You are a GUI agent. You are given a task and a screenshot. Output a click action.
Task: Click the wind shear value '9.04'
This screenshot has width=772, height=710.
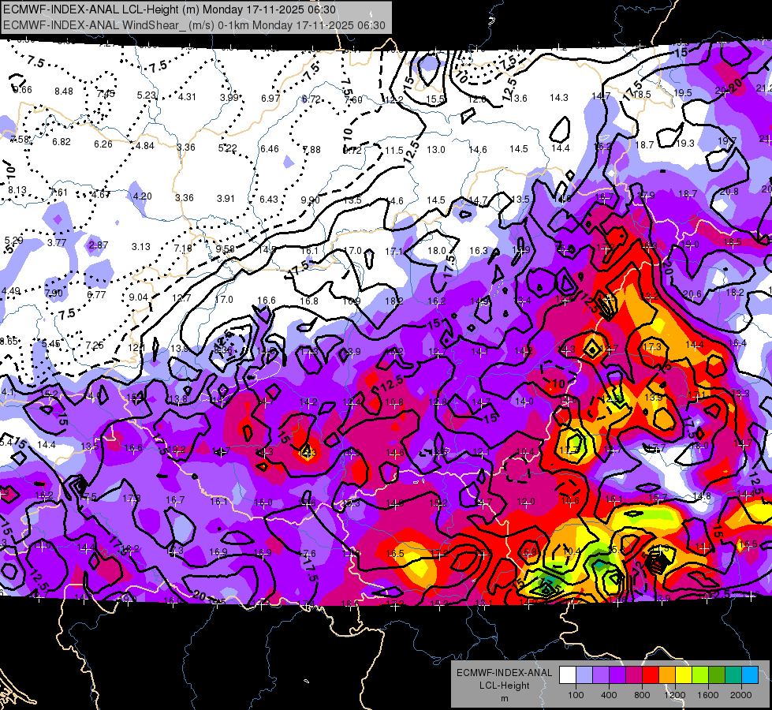[x=138, y=297]
